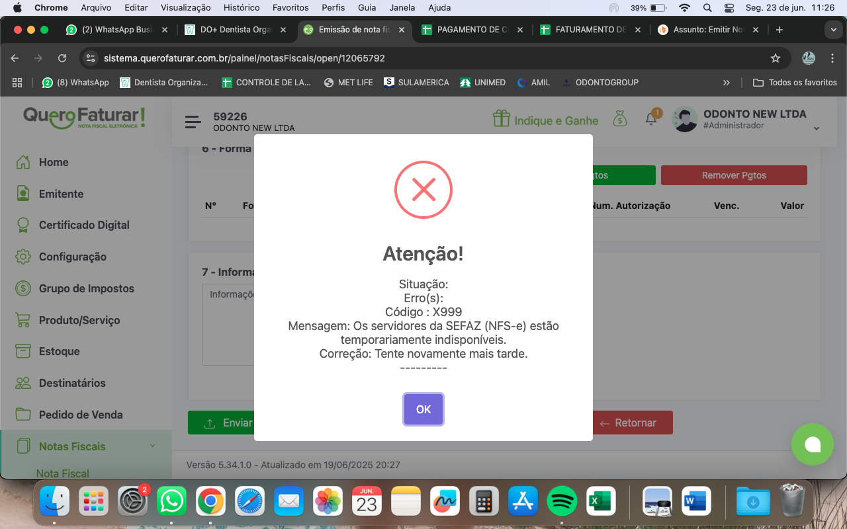Open Indique e Ganhe gift link
This screenshot has height=529, width=847.
click(545, 120)
